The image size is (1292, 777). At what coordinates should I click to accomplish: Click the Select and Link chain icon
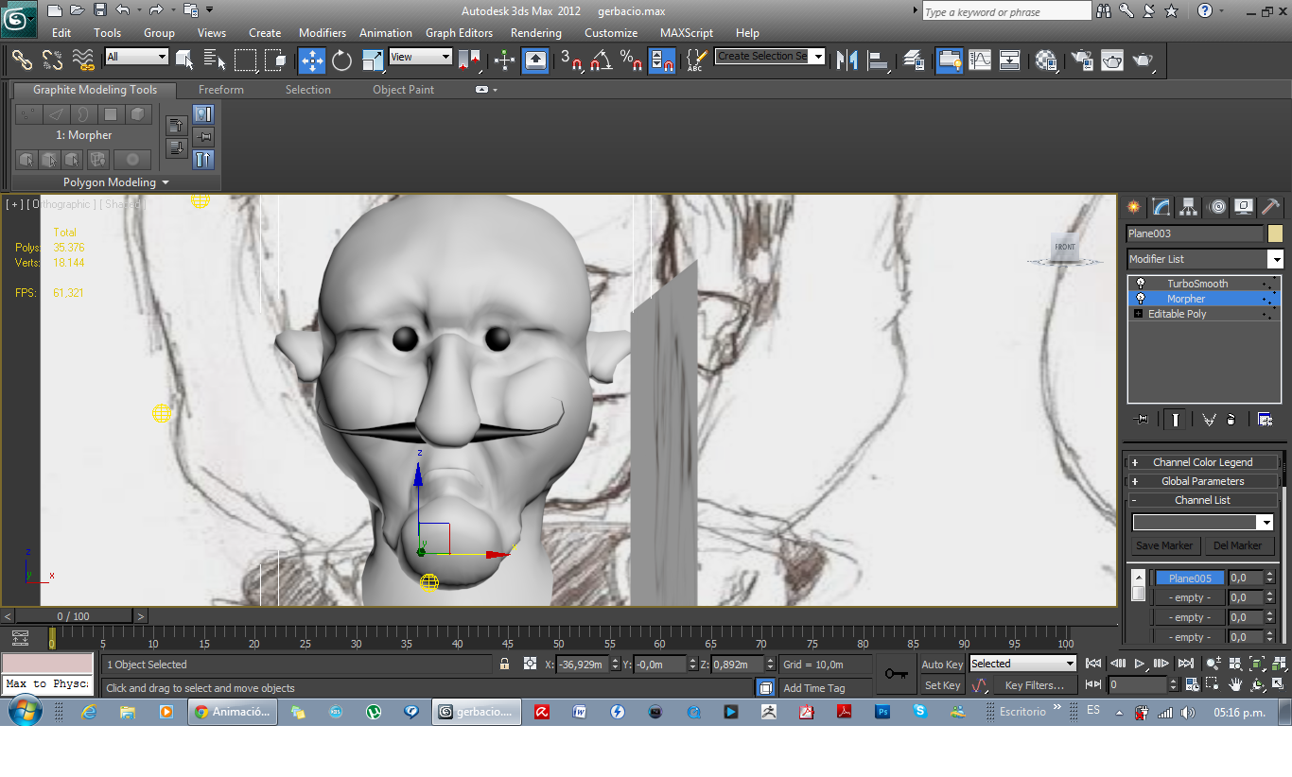pyautogui.click(x=22, y=60)
